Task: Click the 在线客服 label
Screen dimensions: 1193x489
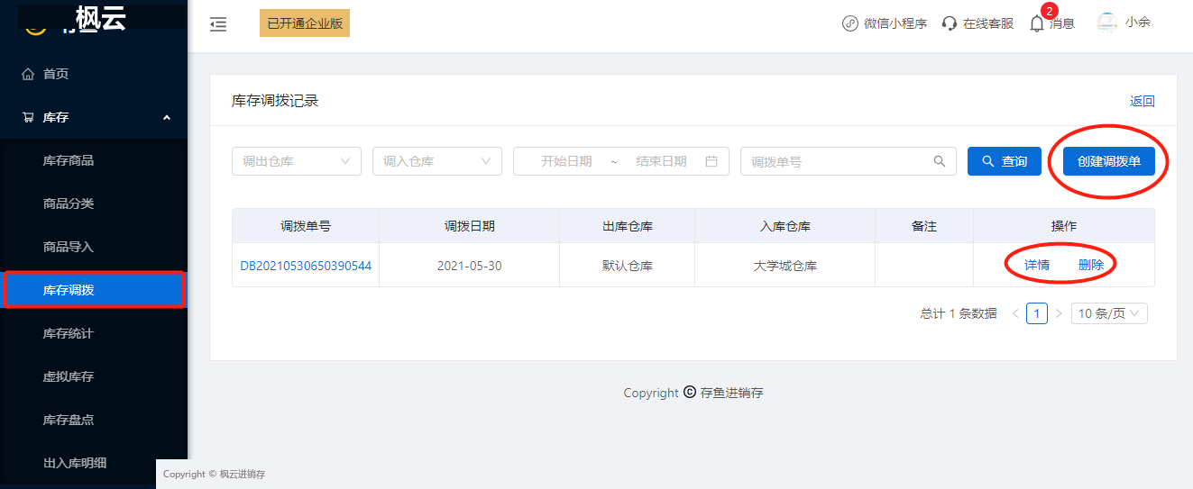Action: click(x=988, y=23)
